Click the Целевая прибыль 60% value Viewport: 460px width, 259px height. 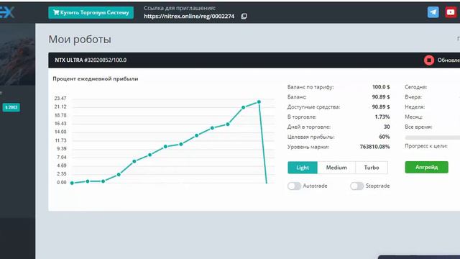click(385, 137)
